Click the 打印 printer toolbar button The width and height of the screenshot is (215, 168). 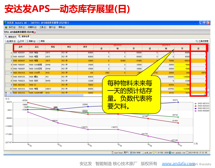(21, 41)
